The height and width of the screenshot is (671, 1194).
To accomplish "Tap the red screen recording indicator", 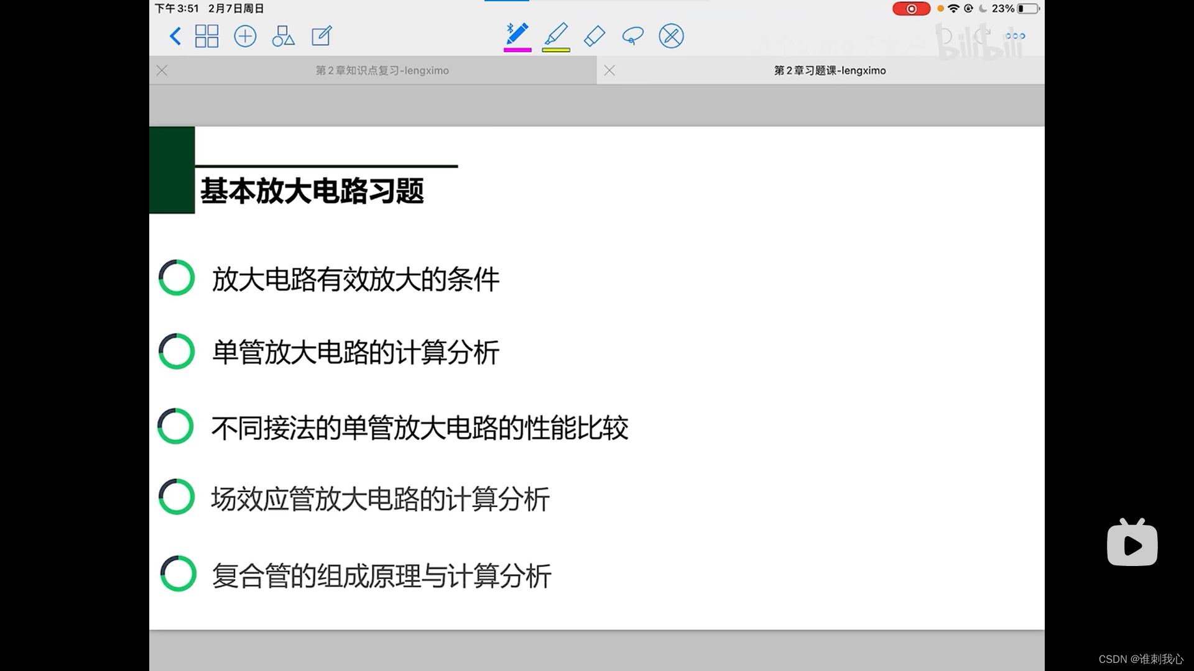I will click(911, 9).
